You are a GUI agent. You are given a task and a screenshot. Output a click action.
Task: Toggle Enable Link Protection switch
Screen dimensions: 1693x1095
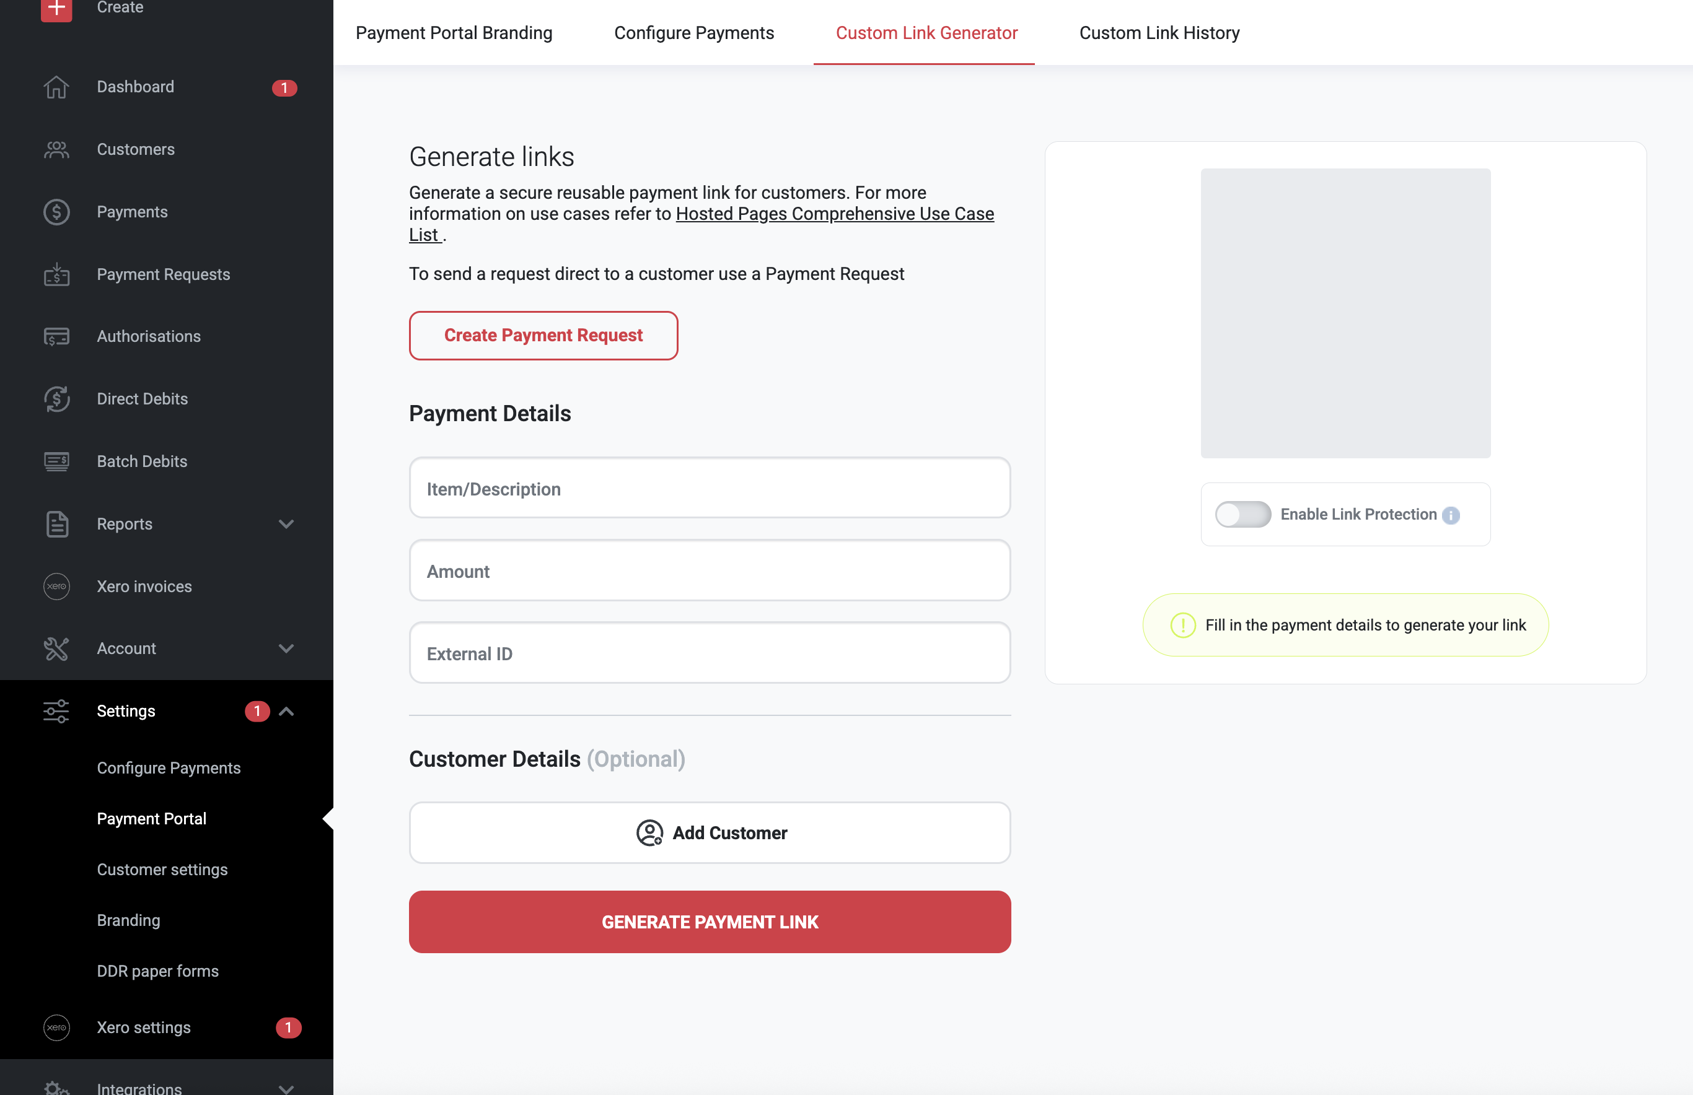pos(1242,514)
